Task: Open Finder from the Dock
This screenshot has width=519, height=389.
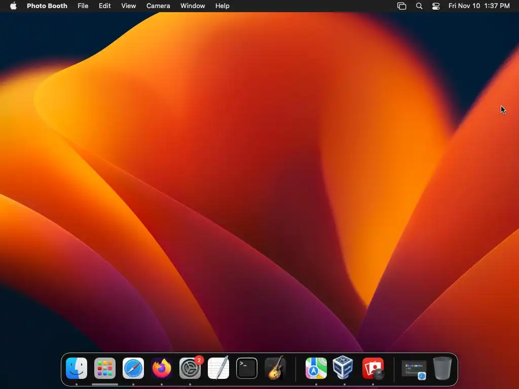Action: (x=77, y=368)
